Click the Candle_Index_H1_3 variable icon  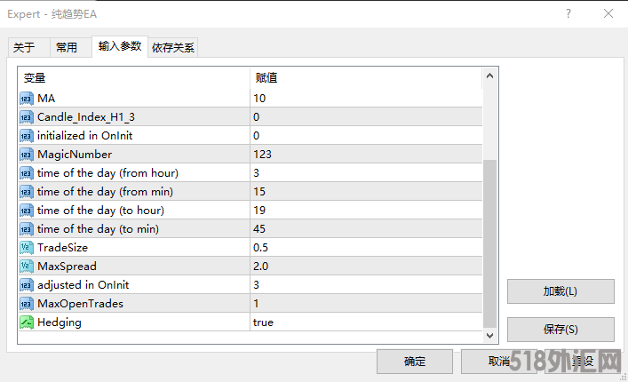(x=26, y=117)
